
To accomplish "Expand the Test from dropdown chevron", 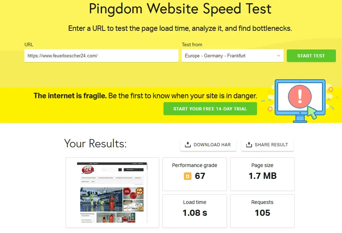I will tap(278, 56).
